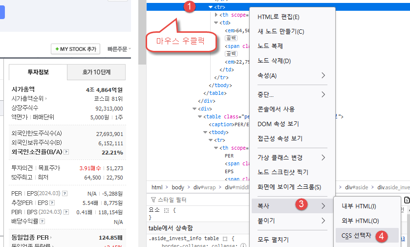Click the div.aside_inve breadcrumb

(393, 187)
